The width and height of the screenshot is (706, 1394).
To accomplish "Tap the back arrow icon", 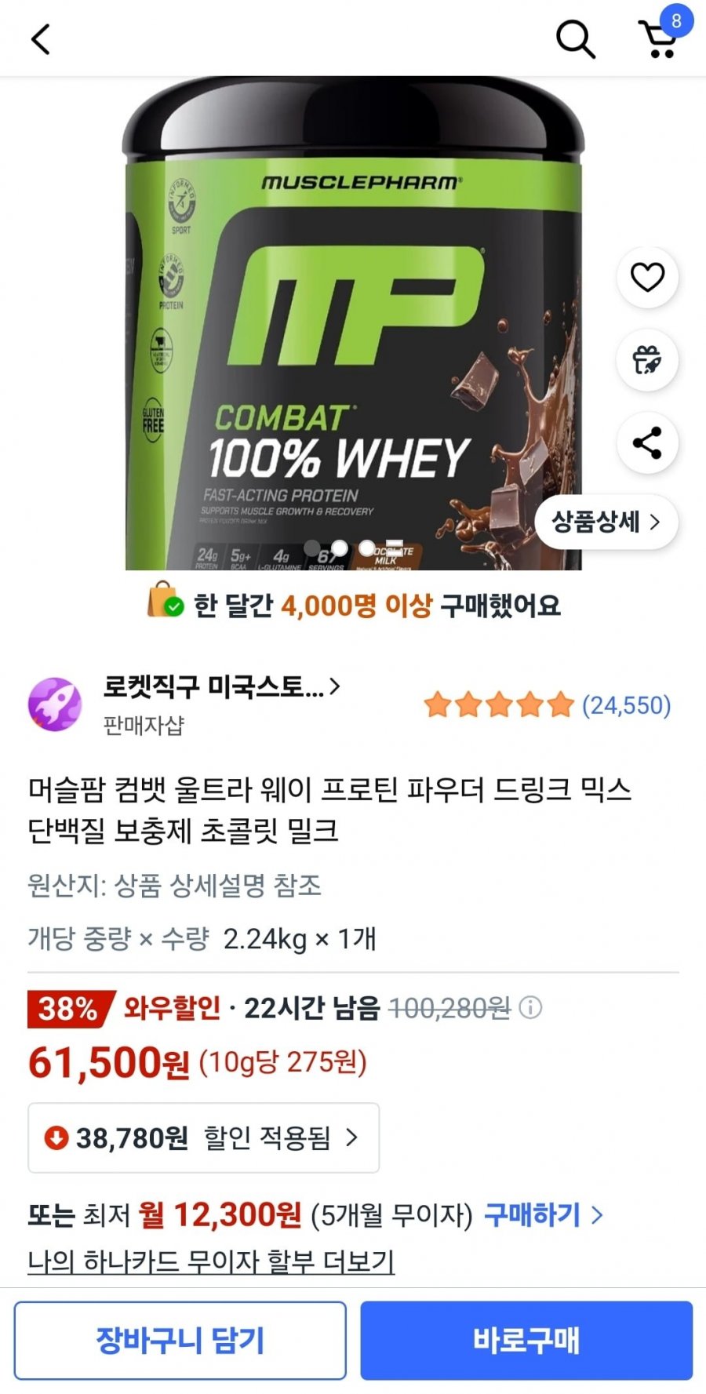I will 41,39.
